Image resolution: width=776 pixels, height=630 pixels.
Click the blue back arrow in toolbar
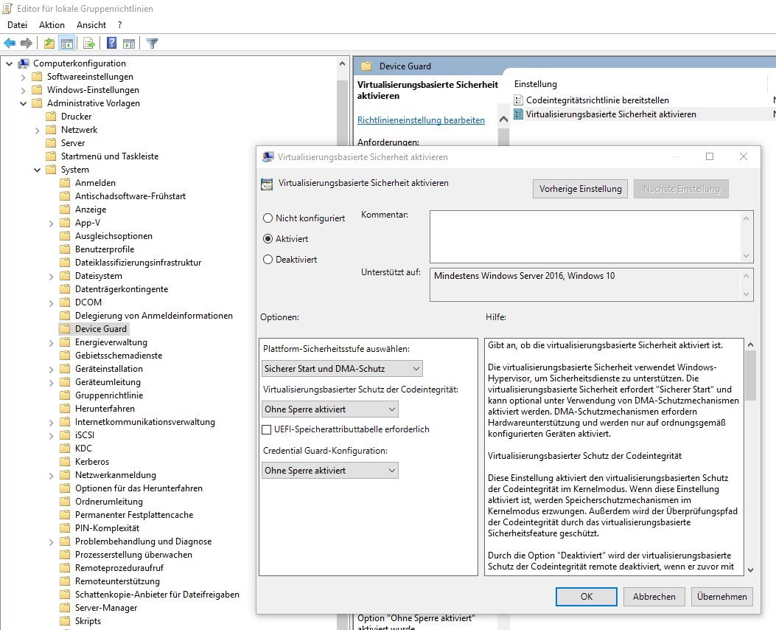click(x=10, y=43)
